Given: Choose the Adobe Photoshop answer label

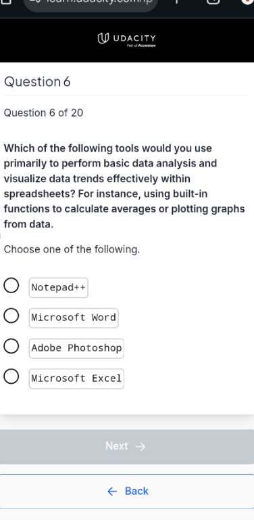Looking at the screenshot, I should click(76, 348).
